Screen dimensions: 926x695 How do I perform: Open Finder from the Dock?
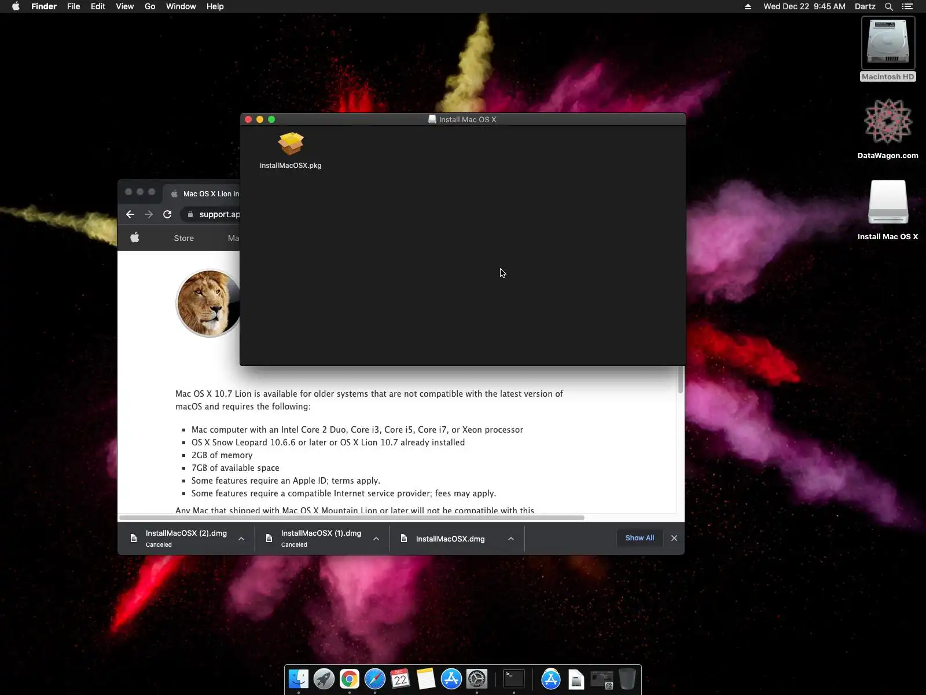[x=299, y=679]
